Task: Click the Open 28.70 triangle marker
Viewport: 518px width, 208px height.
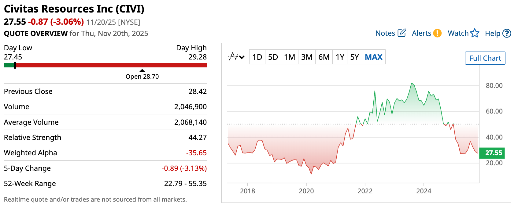Action: pos(142,71)
